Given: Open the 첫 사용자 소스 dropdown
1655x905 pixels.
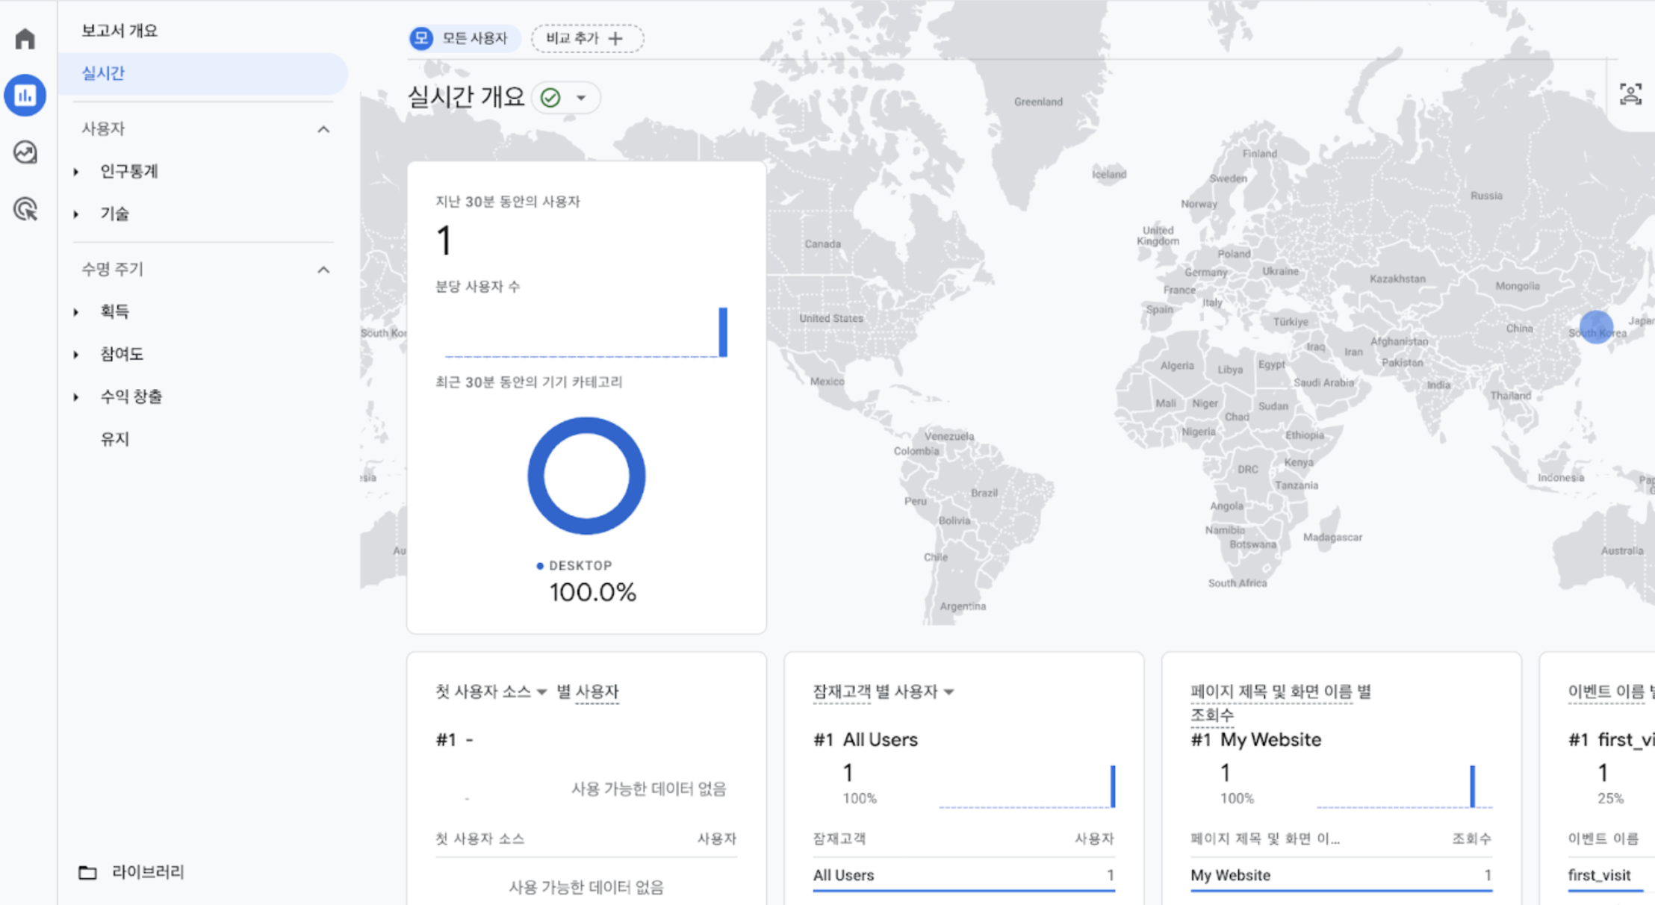Looking at the screenshot, I should point(541,691).
